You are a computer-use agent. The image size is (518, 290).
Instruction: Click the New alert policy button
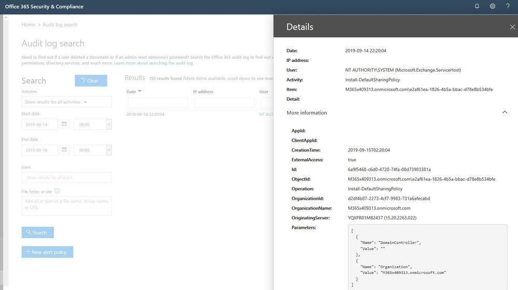47,252
